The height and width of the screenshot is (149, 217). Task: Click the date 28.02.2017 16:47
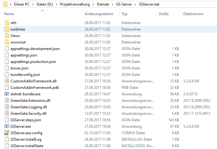point(98,94)
